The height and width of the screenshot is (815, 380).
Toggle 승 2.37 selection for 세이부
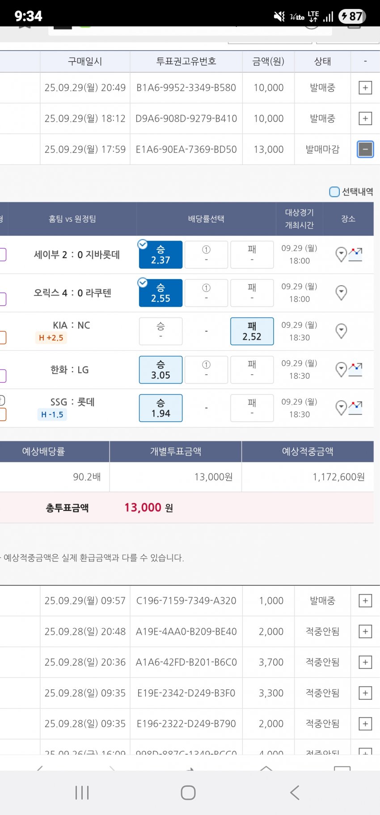tap(160, 255)
